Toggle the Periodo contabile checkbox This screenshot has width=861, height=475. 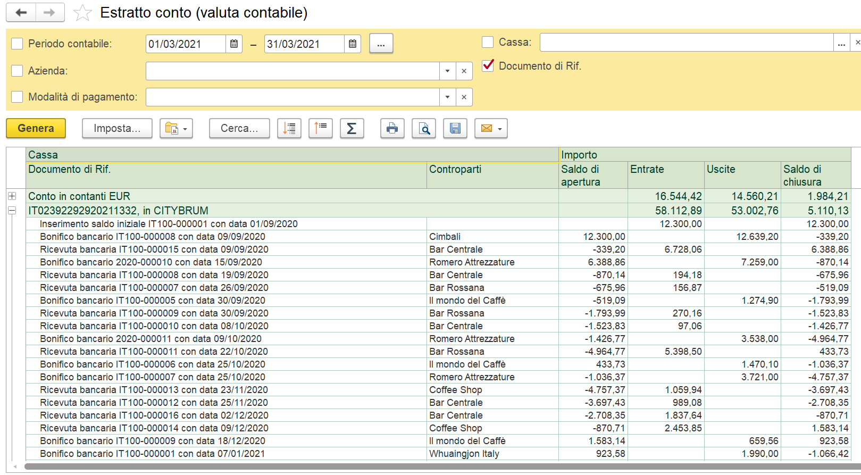(x=17, y=44)
